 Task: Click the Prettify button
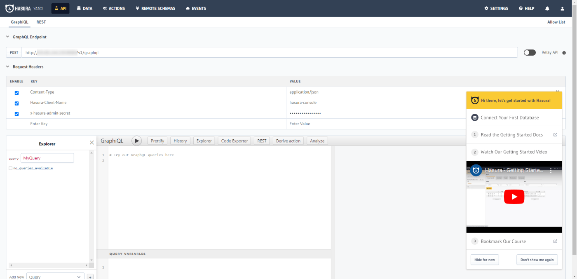coord(157,141)
